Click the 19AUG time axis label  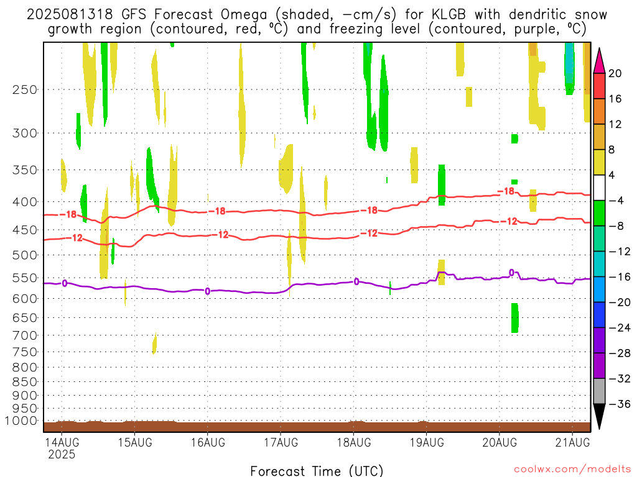[427, 442]
